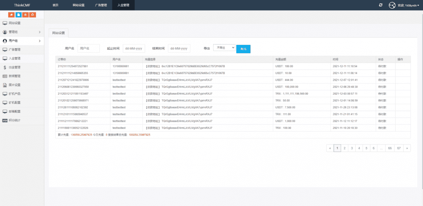Viewport: 423px width, 206px height.
Task: Expand the 用户组 chevron arrow
Action: click(x=40, y=41)
